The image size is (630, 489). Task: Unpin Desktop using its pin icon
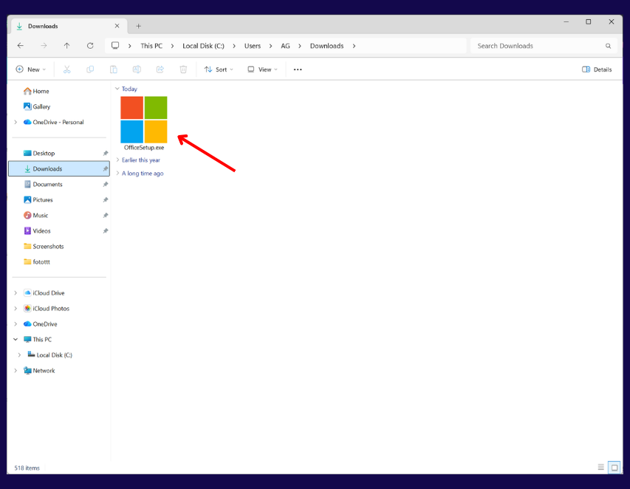tap(106, 153)
